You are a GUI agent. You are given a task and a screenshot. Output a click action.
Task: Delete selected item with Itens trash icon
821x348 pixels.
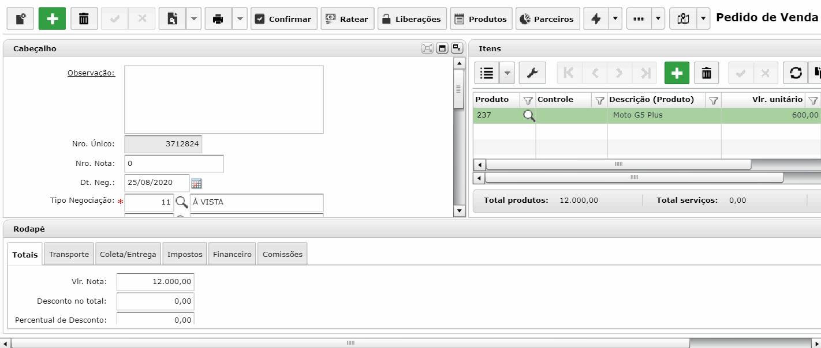[x=706, y=73]
